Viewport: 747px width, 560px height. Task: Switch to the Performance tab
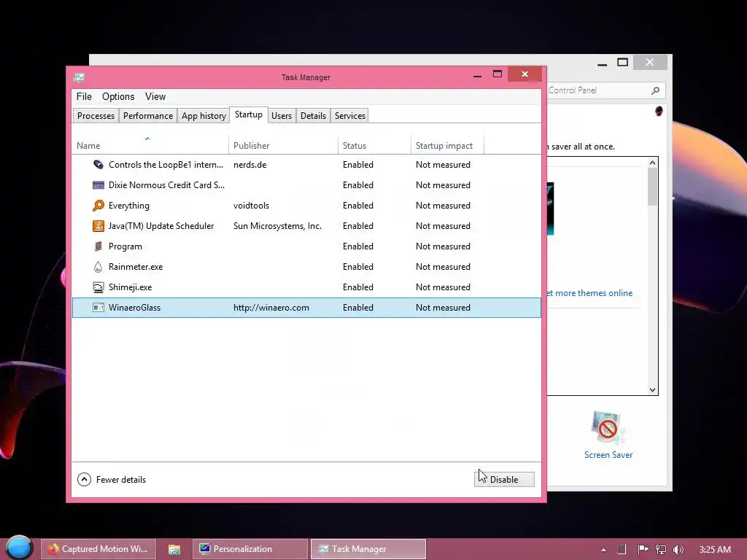tap(148, 116)
